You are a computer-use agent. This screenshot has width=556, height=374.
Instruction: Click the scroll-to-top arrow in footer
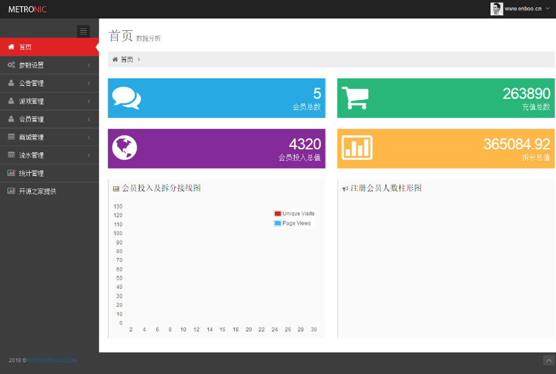[549, 360]
